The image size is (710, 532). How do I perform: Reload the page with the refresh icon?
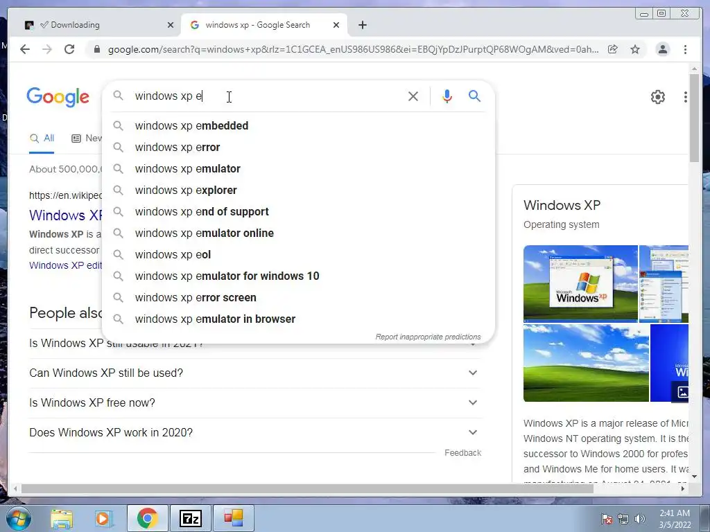(x=69, y=49)
